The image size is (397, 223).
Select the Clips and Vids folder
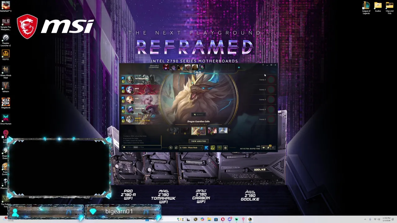coord(390,8)
